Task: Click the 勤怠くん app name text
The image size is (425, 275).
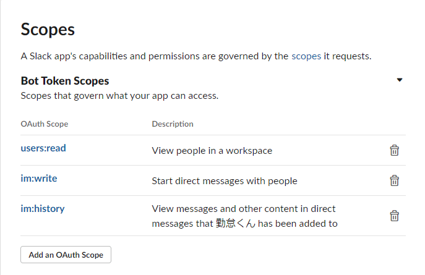Action: pyautogui.click(x=236, y=224)
